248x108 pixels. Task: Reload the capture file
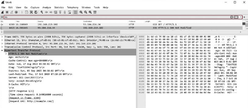pos(36,12)
